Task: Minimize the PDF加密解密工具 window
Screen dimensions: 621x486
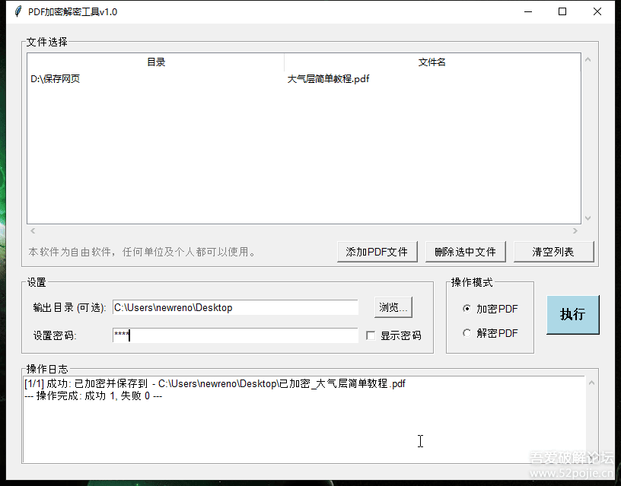Action: [528, 11]
